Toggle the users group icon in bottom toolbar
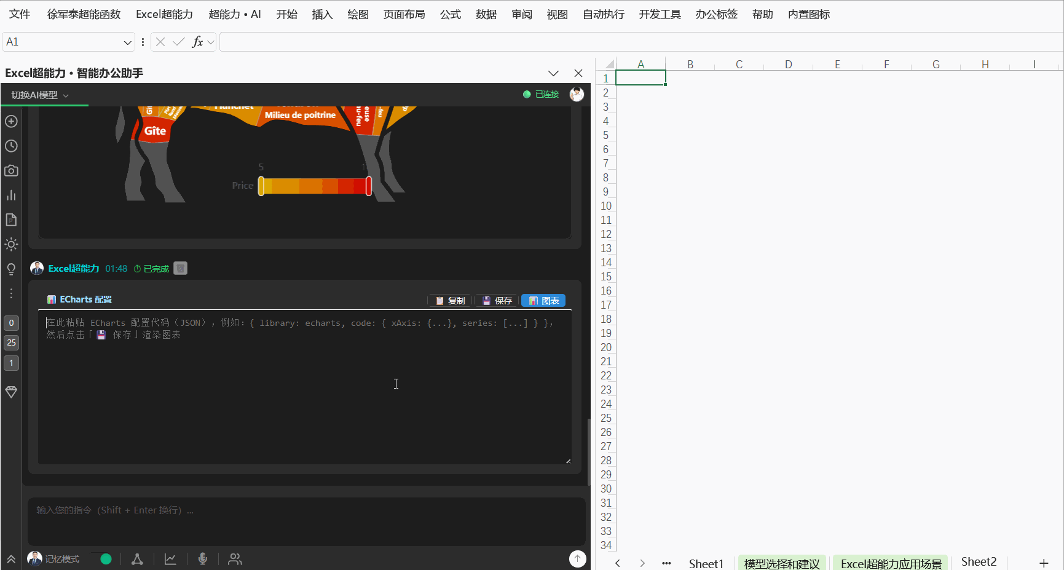The height and width of the screenshot is (570, 1064). (235, 559)
